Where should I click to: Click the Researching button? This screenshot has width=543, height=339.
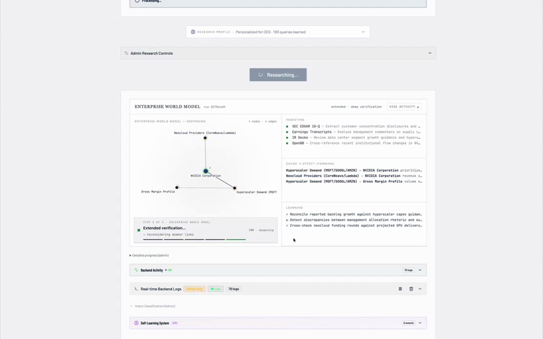tap(278, 75)
